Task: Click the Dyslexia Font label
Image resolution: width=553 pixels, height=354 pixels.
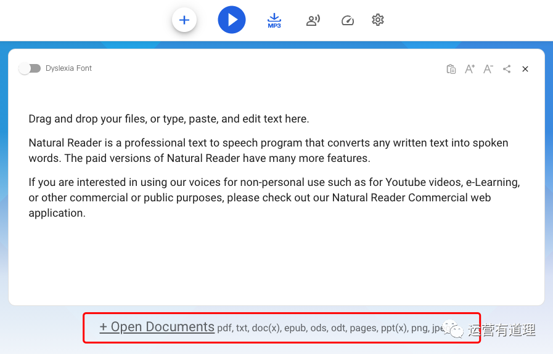Action: (68, 68)
